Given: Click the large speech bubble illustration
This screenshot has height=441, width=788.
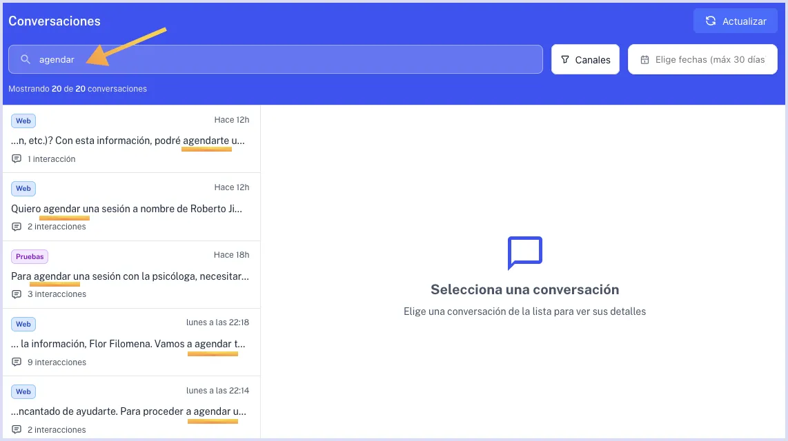Looking at the screenshot, I should click(524, 253).
